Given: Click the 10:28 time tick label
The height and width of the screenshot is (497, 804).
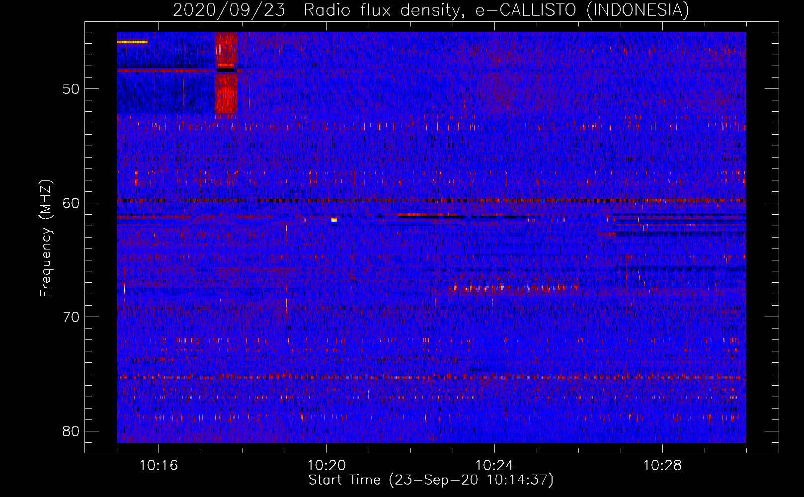Looking at the screenshot, I should coord(662,466).
